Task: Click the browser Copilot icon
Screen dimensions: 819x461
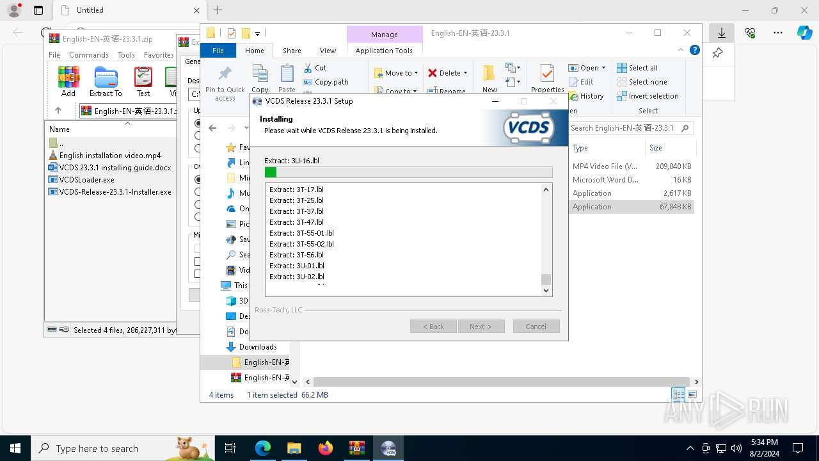Action: 804,33
